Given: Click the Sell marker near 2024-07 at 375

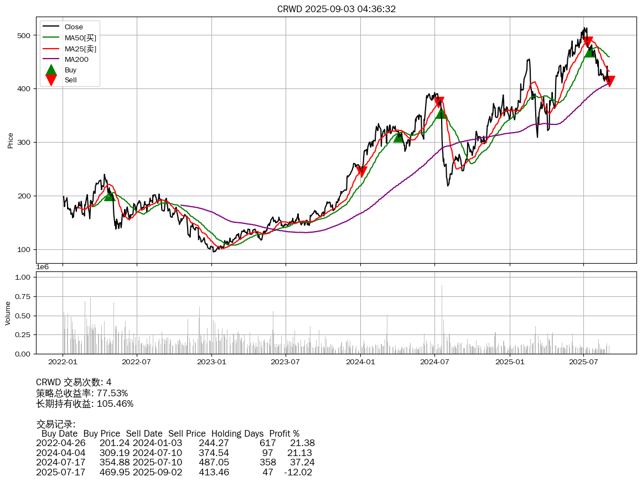Looking at the screenshot, I should [439, 102].
